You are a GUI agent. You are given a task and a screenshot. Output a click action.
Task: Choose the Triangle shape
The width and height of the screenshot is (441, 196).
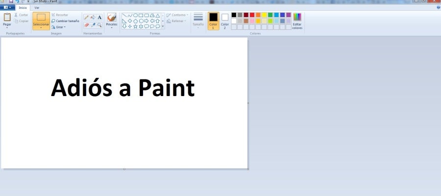click(158, 16)
